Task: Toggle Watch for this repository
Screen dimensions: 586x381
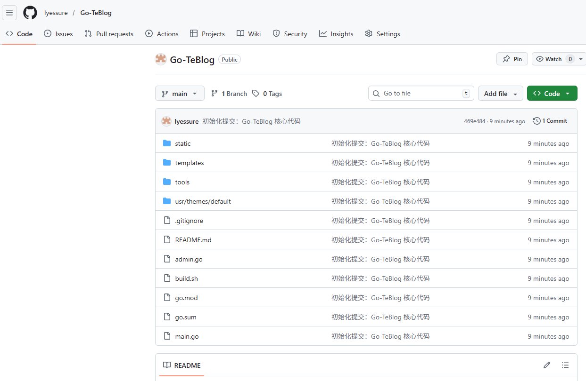Action: pyautogui.click(x=549, y=59)
